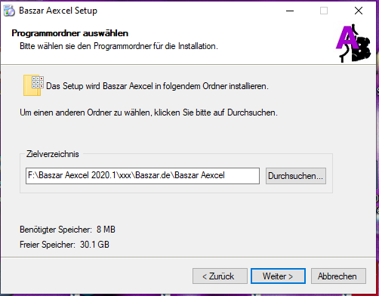Viewport: 379px width, 296px height.
Task: Click the yellow folder icon with grid
Action: pyautogui.click(x=33, y=85)
